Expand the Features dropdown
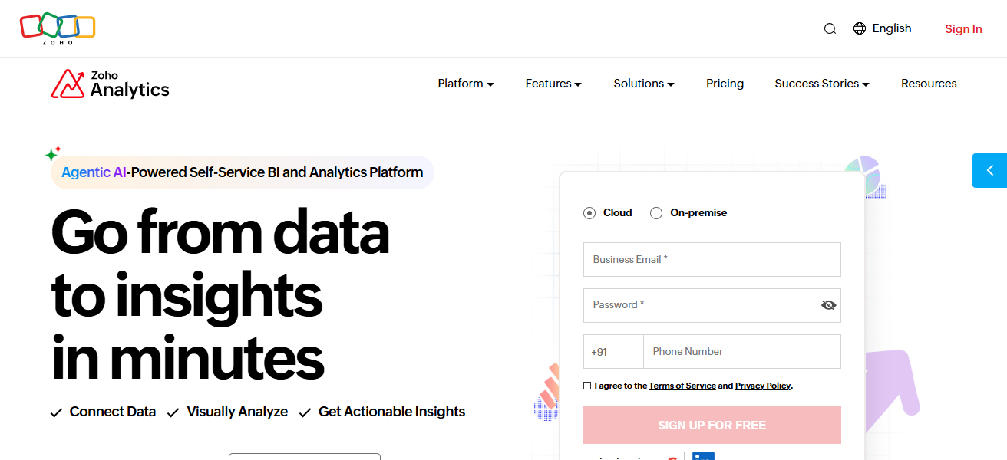The width and height of the screenshot is (1007, 460). [x=553, y=84]
